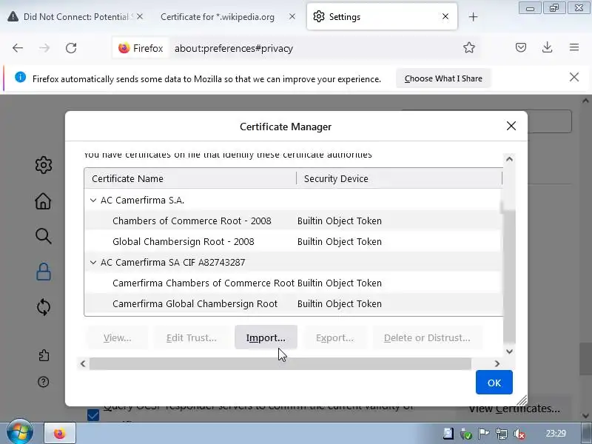Click the Edit Trust... button
Image resolution: width=592 pixels, height=444 pixels.
pos(192,337)
